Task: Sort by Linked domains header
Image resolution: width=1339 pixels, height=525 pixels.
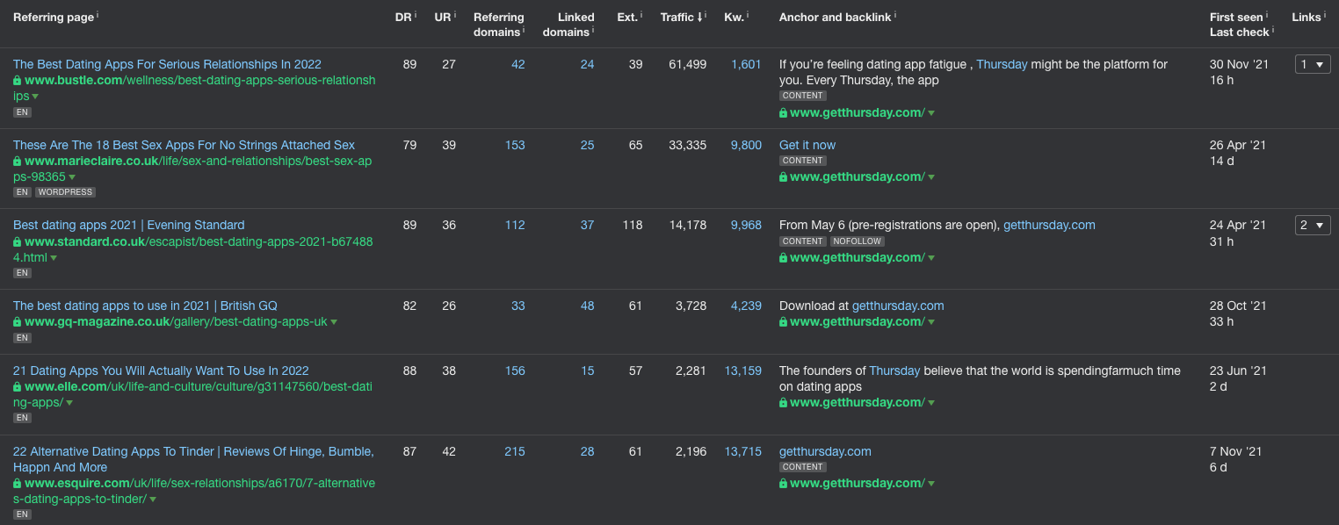Action: (568, 25)
